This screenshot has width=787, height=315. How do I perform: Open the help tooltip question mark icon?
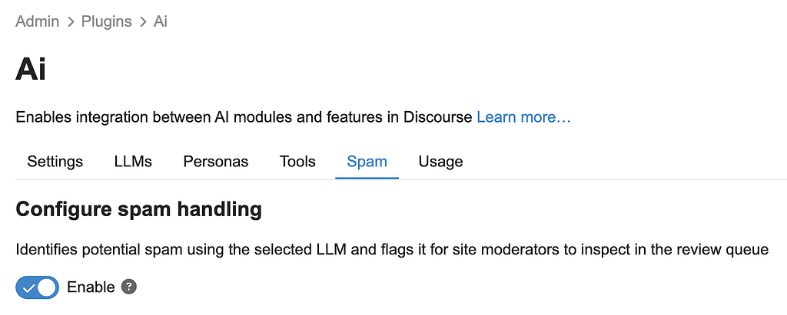coord(130,287)
